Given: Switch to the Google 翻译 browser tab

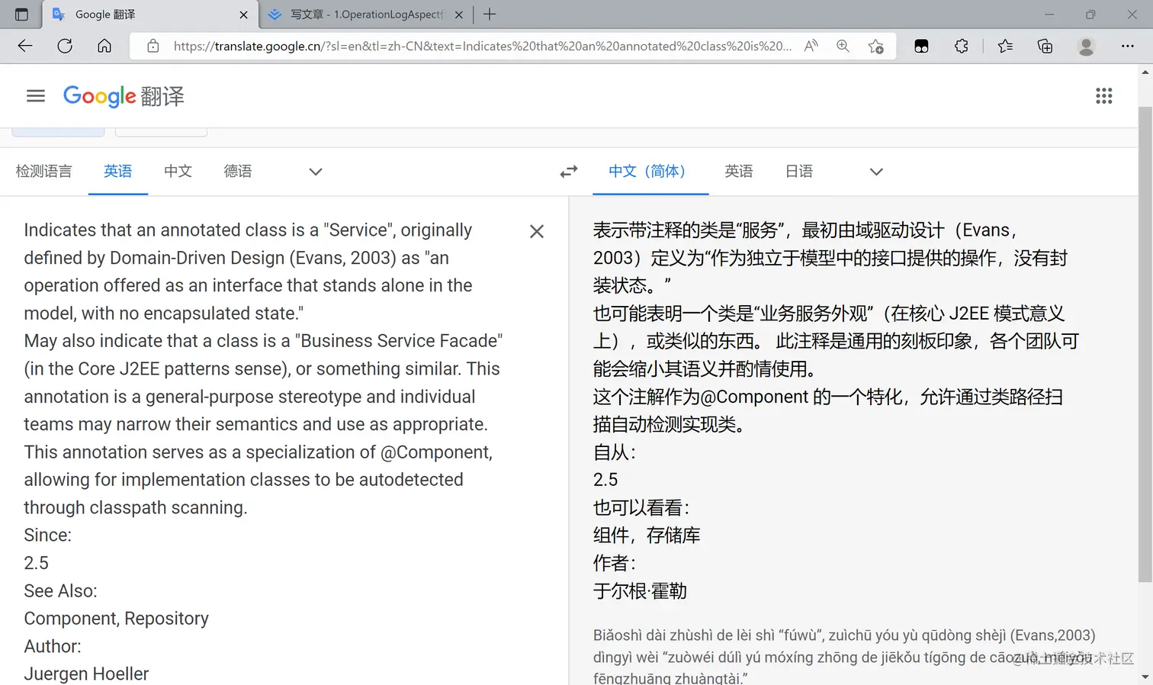Looking at the screenshot, I should click(150, 14).
